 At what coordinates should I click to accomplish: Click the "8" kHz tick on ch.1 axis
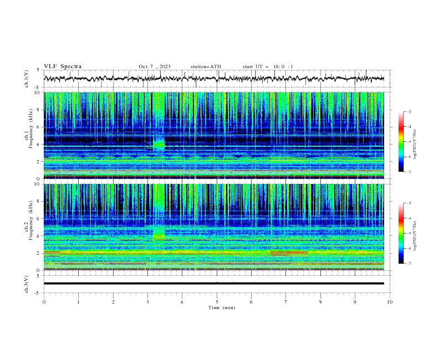(39, 110)
